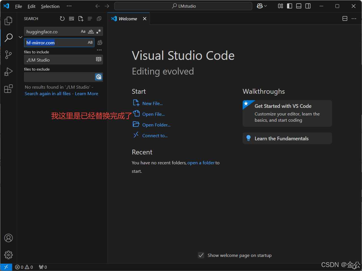Open Copilot dropdown arrow

[266, 6]
